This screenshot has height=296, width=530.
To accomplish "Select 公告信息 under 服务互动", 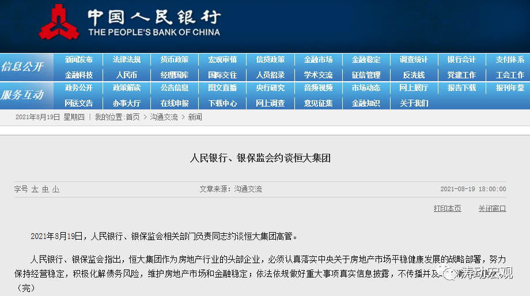I will (174, 88).
